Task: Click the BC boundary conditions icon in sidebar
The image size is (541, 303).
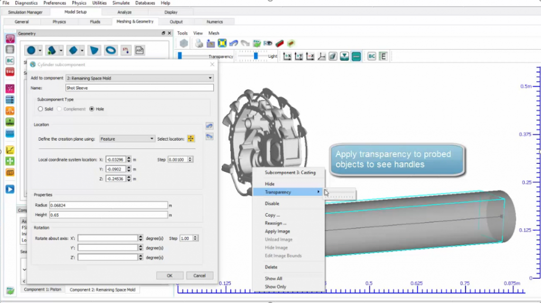Action: tap(10, 61)
